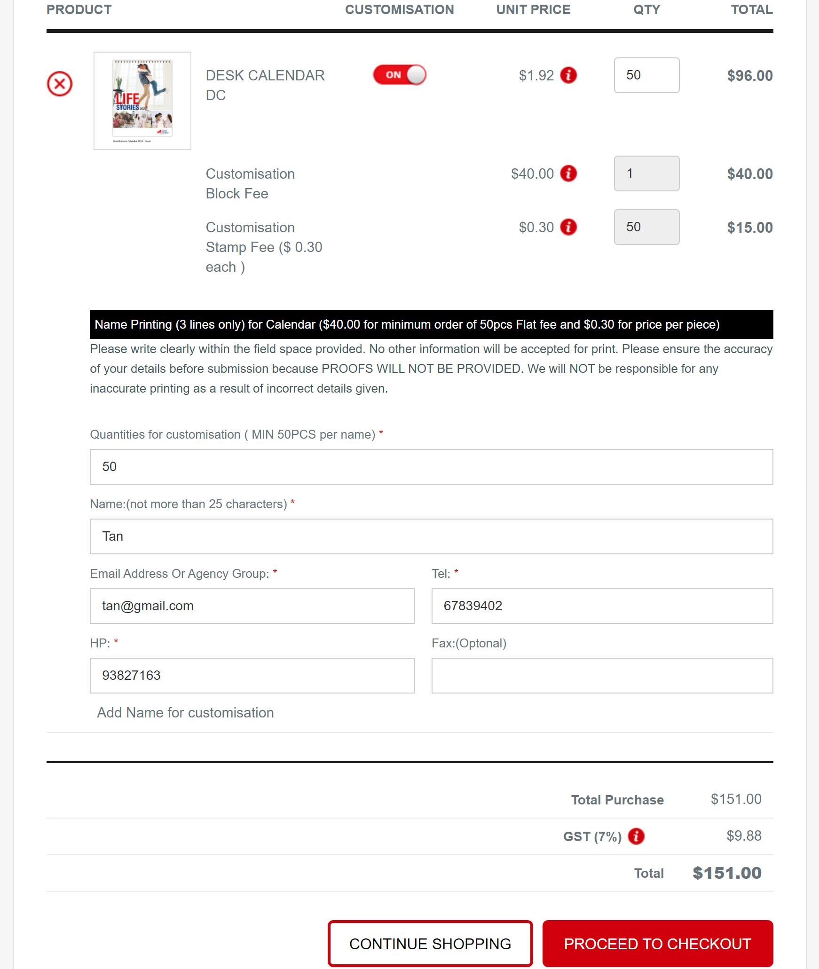Image resolution: width=819 pixels, height=969 pixels.
Task: Click the Desk Calendar DC product name
Action: (265, 85)
